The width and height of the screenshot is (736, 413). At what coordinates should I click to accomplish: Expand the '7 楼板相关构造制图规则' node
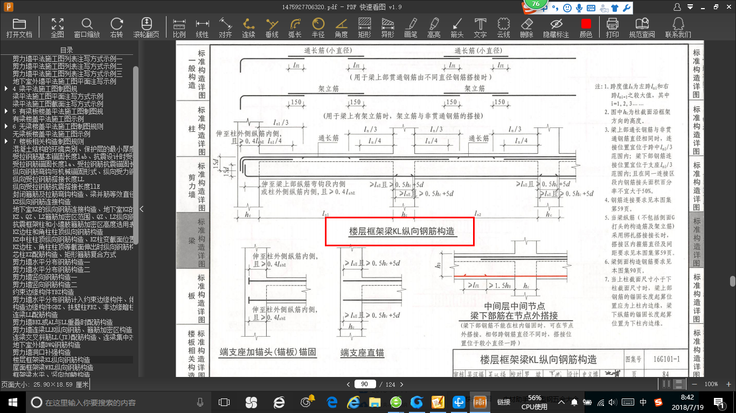[x=6, y=141]
